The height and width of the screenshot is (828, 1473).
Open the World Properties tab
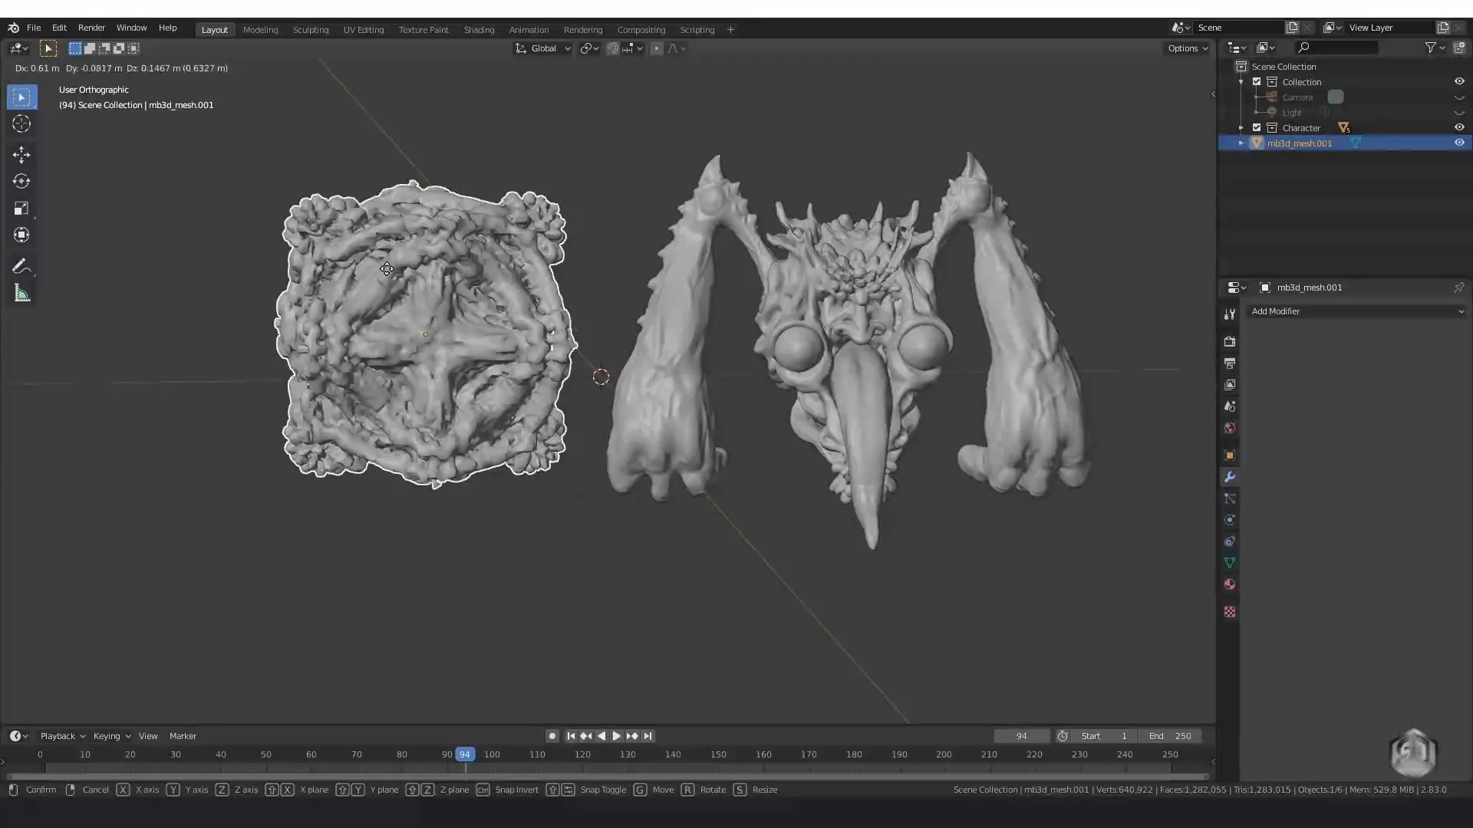coord(1230,428)
